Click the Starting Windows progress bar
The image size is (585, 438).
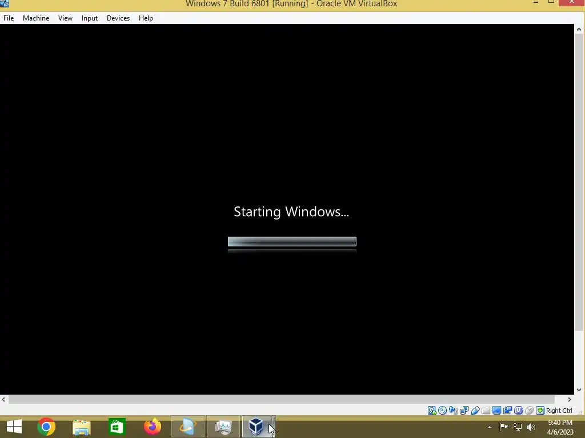click(292, 241)
